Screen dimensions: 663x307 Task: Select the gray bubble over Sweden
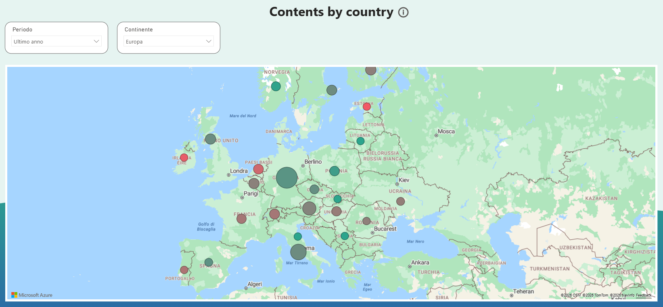click(x=332, y=90)
